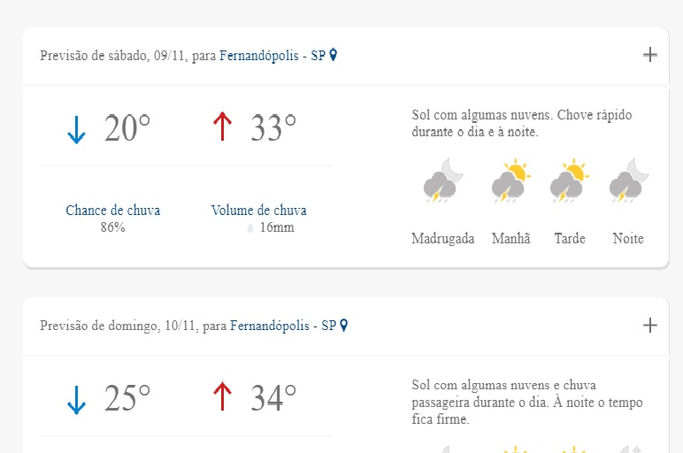Click the location pin icon in Sunday header
Viewport: 683px width, 453px height.
point(344,326)
